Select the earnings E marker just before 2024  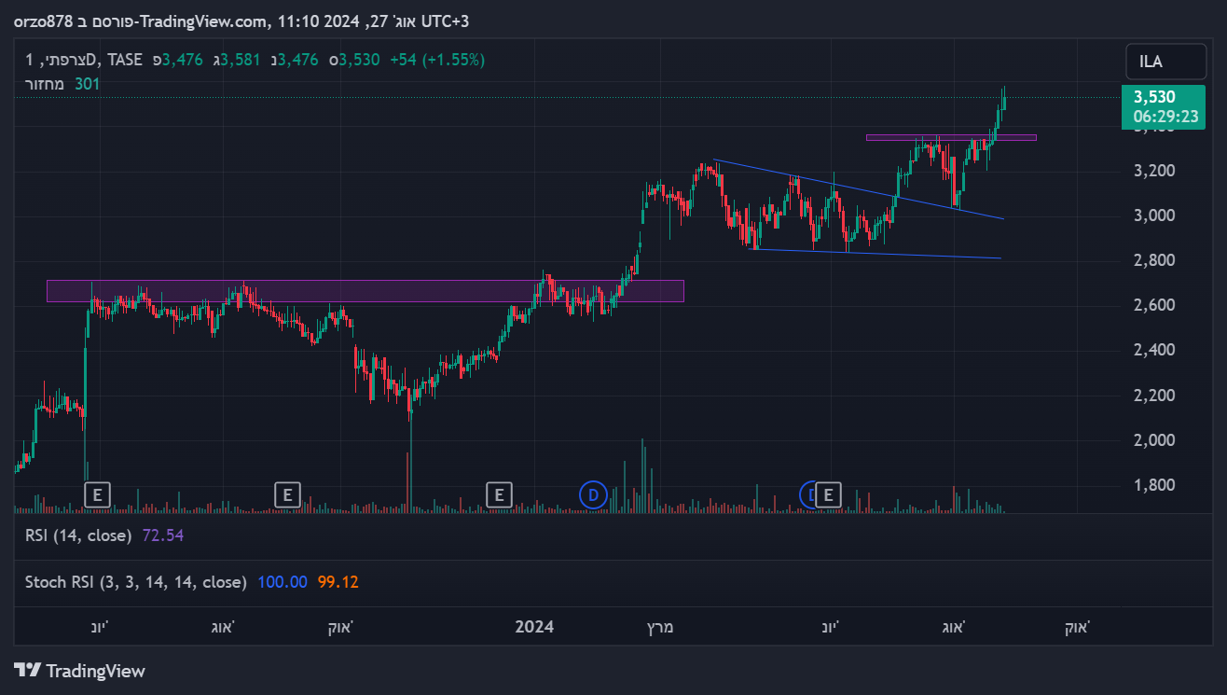(500, 494)
